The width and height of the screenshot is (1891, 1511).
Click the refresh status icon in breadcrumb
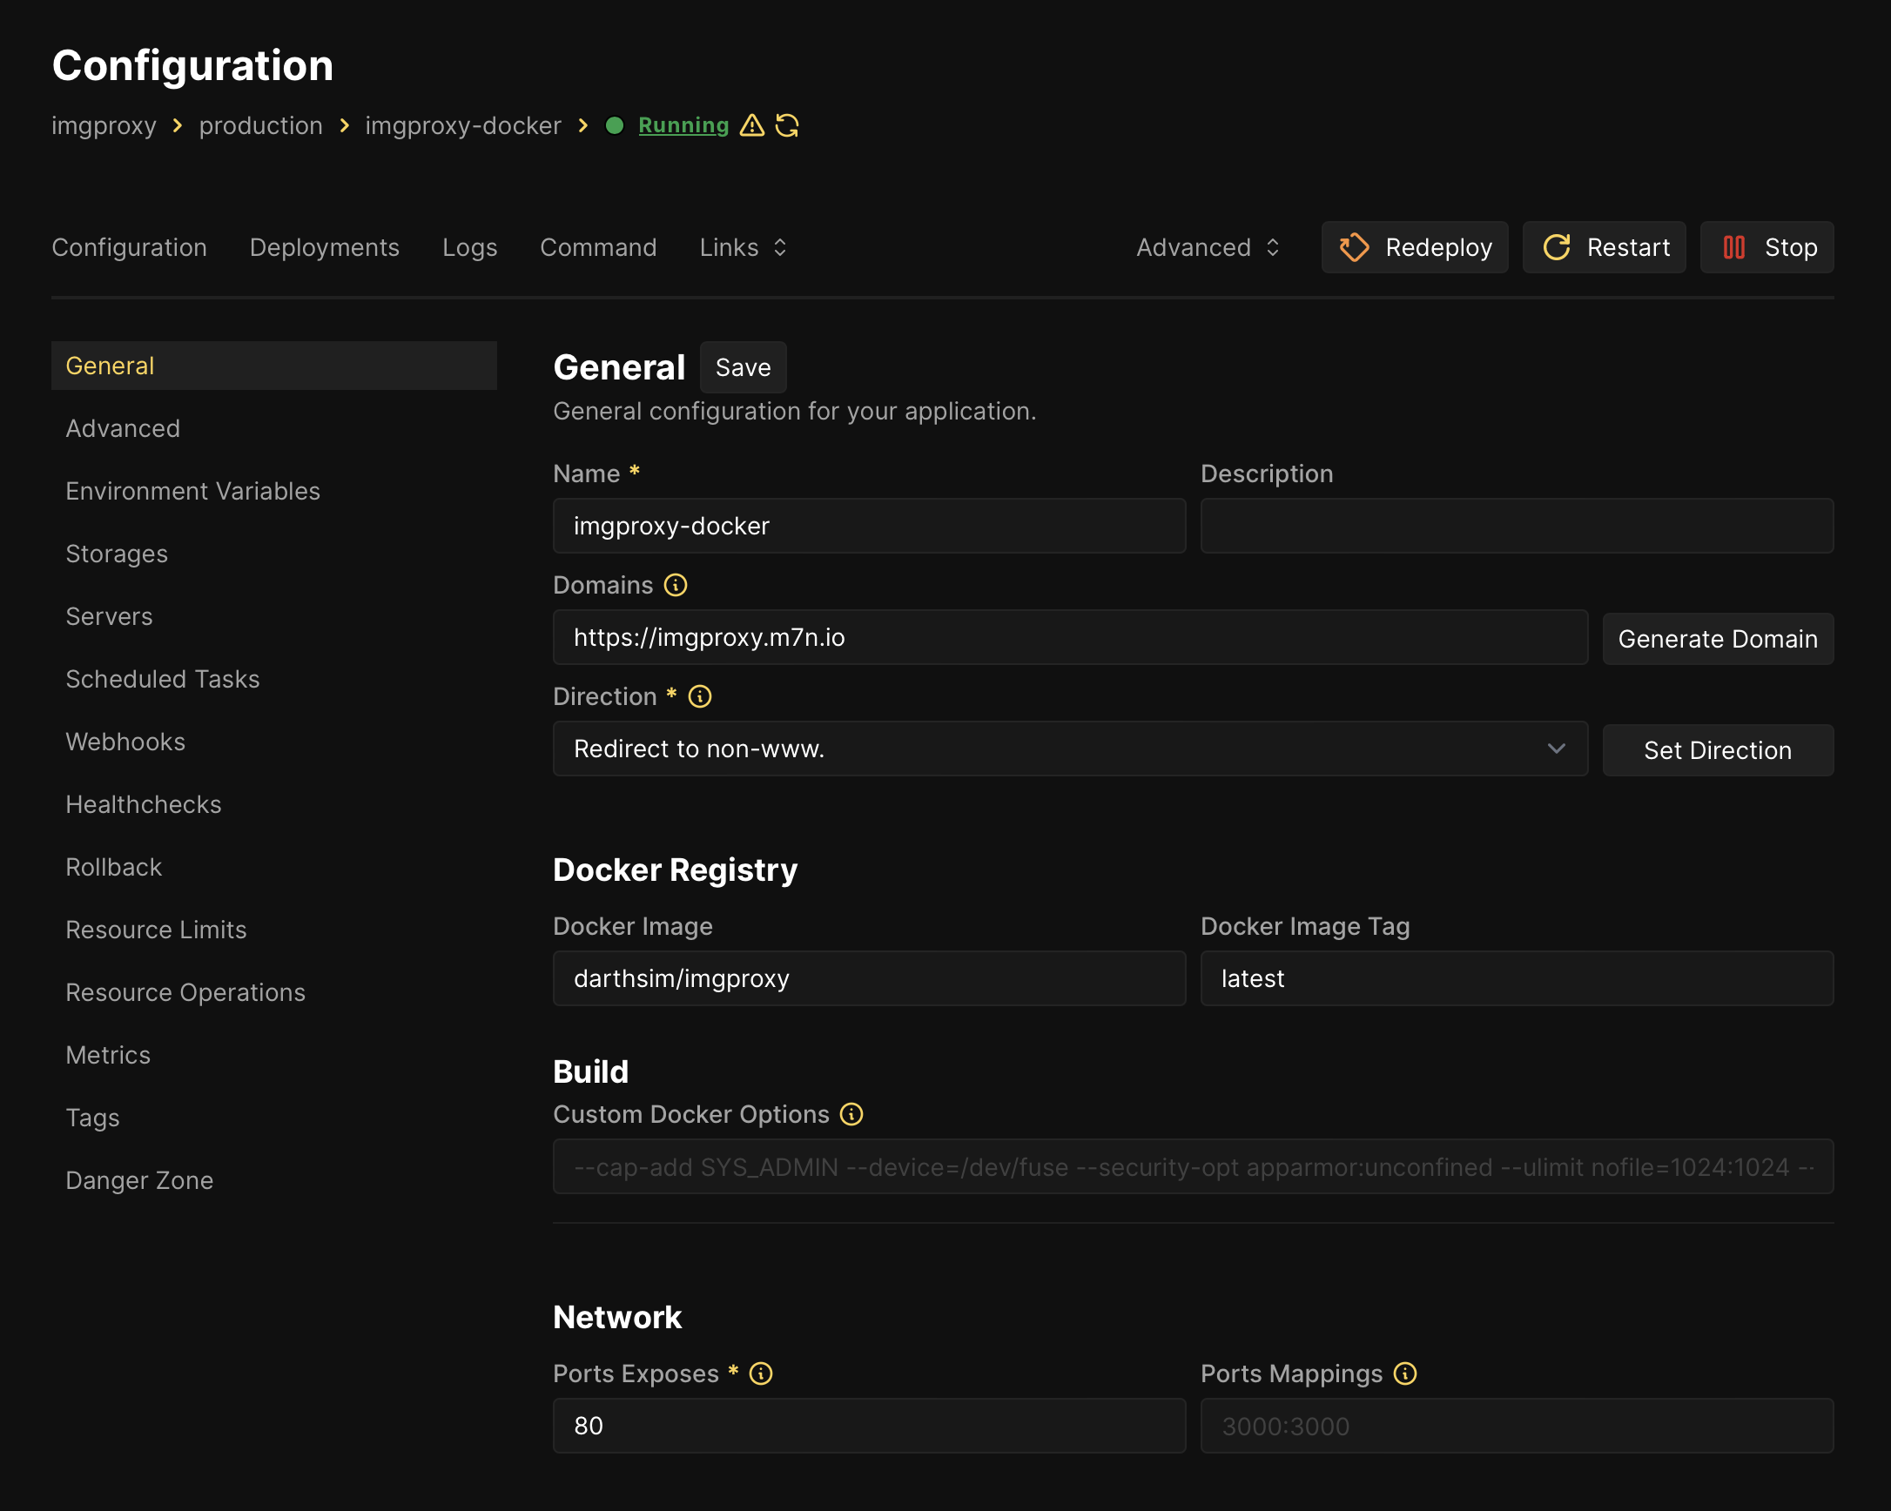tap(787, 125)
